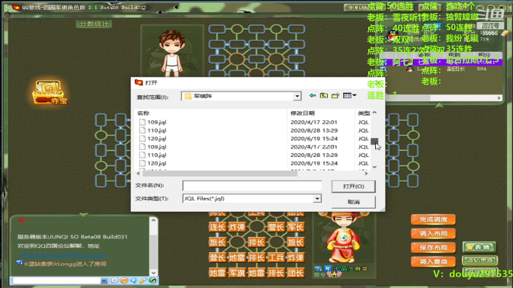Viewport: 513px width, 288px height.
Task: Click the globe with person icon in chat bar
Action: [153, 280]
